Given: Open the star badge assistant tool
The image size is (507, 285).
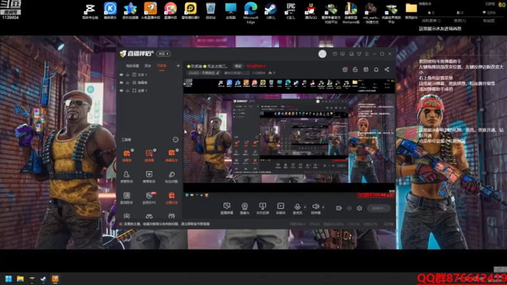Looking at the screenshot, I should [x=149, y=177].
